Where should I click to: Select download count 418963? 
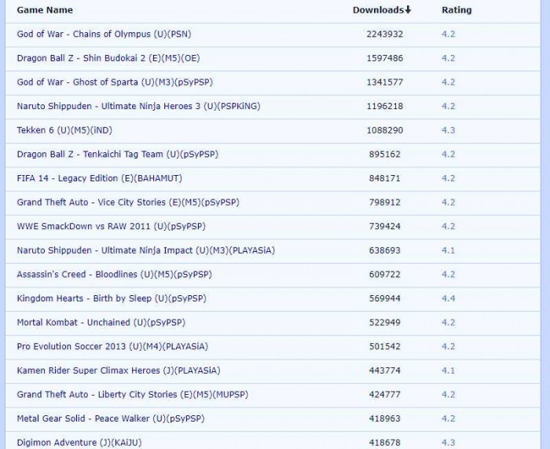pyautogui.click(x=385, y=418)
